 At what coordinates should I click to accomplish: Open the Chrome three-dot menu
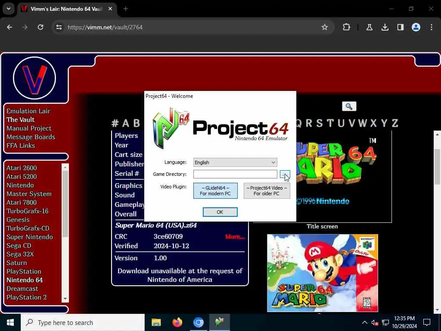[x=432, y=27]
